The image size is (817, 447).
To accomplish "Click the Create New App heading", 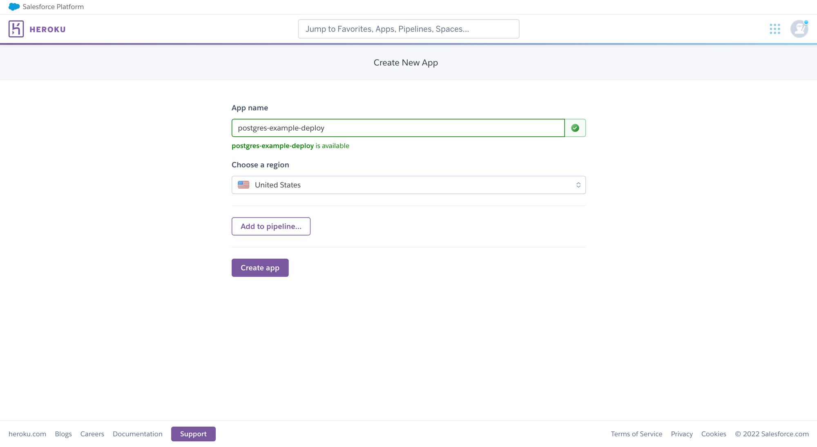I will pyautogui.click(x=406, y=63).
